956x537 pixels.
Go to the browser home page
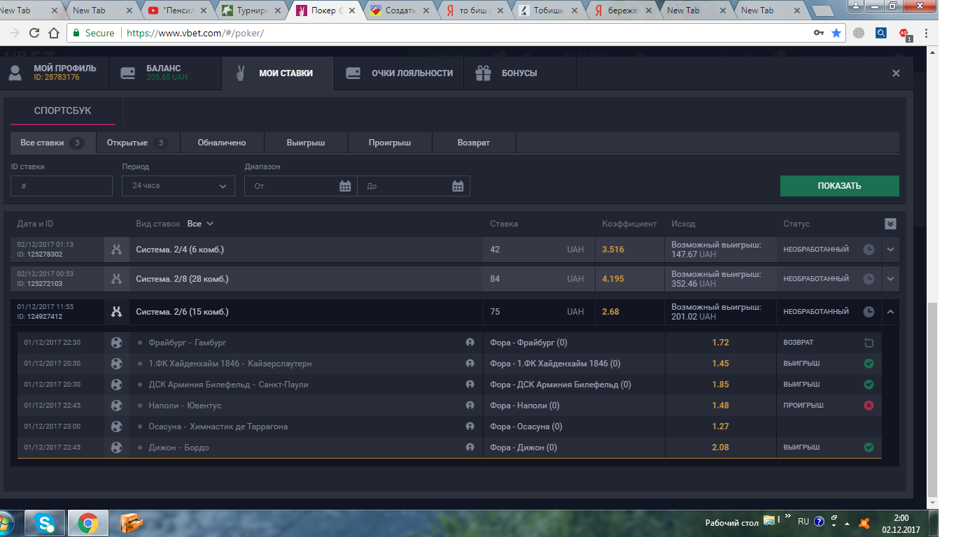(x=54, y=33)
